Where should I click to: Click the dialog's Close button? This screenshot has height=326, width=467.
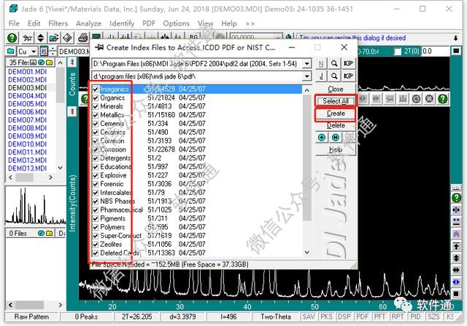pos(336,89)
